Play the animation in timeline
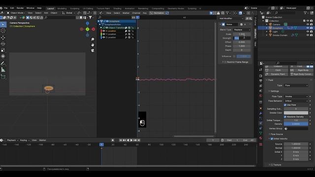 pos(131,140)
